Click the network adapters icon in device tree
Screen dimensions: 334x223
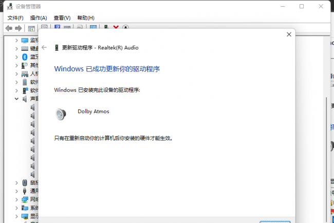pyautogui.click(x=25, y=199)
